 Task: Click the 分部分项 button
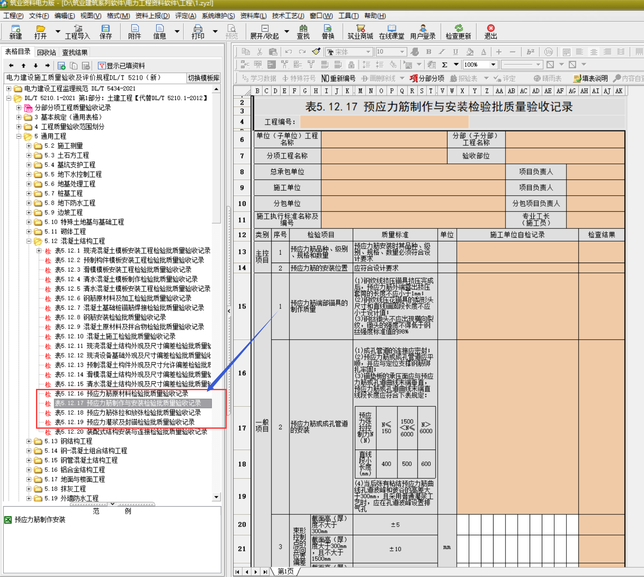(x=427, y=78)
